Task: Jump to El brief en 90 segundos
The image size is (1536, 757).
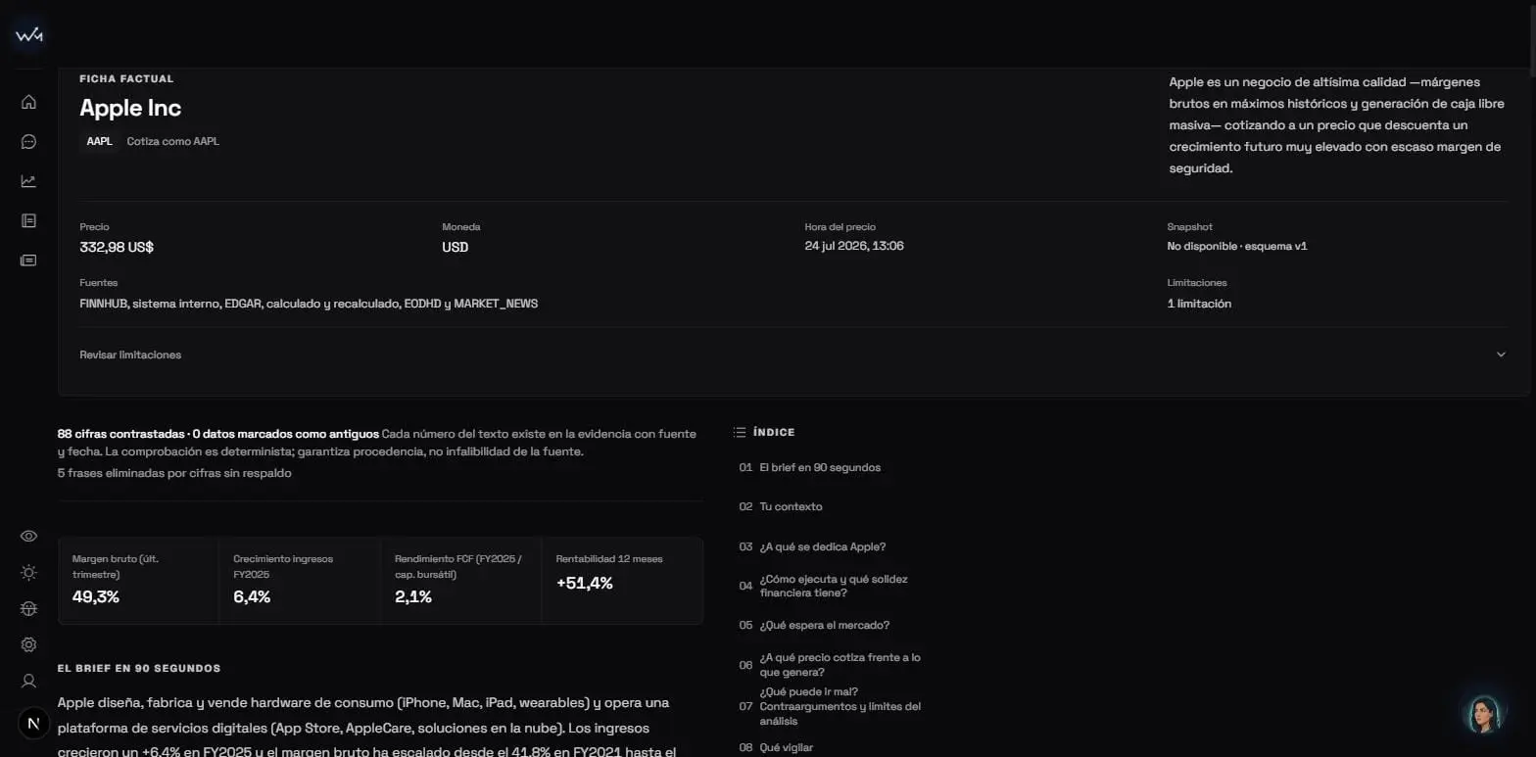Action: pos(820,467)
